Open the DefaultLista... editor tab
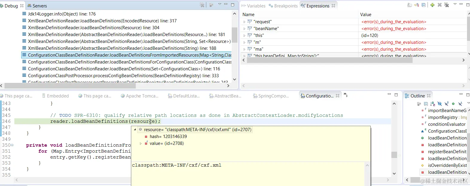Viewport: 470px width, 186px height. click(x=184, y=96)
